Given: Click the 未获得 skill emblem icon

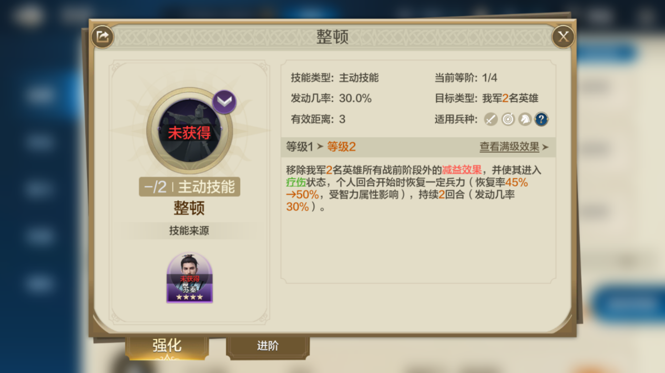Looking at the screenshot, I should tap(189, 131).
